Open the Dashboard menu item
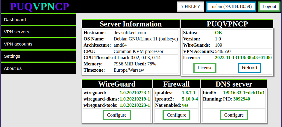Image resolution: width=282 pixels, height=127 pixels. point(38,19)
